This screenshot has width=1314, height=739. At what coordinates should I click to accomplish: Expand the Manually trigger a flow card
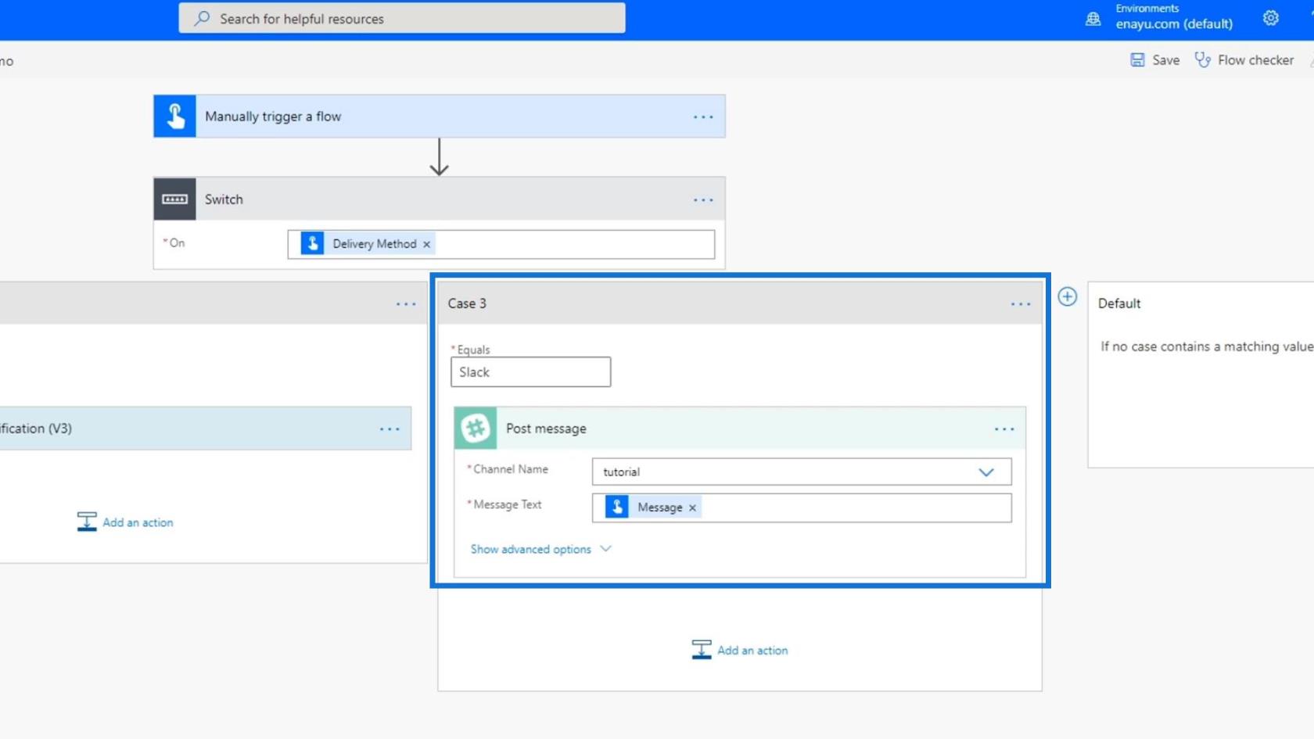click(440, 117)
